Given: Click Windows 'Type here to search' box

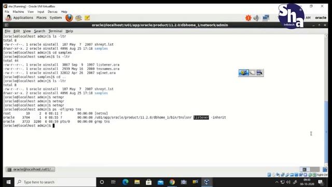Looking at the screenshot, I should (56, 182).
